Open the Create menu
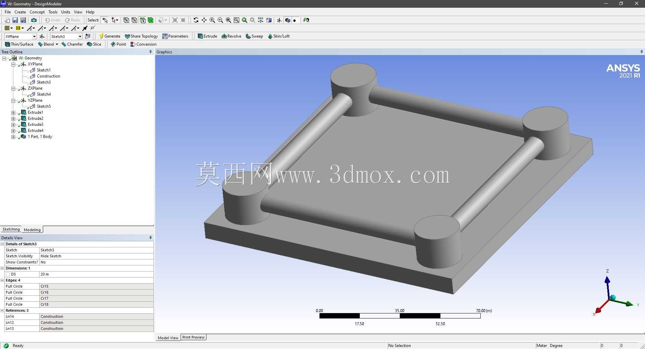The image size is (645, 349). 20,12
